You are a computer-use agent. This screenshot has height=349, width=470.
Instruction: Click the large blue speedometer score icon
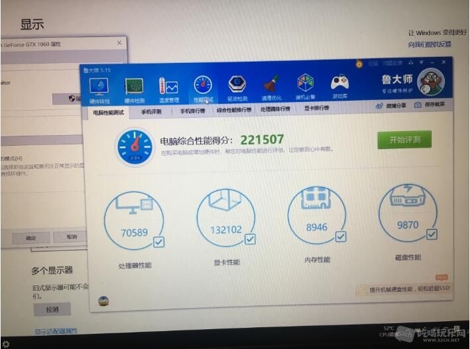[x=135, y=147]
